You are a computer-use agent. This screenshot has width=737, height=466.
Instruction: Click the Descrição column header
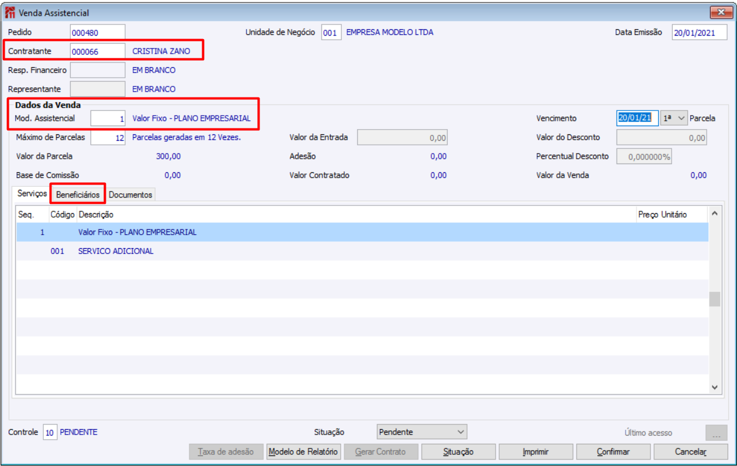(x=356, y=214)
